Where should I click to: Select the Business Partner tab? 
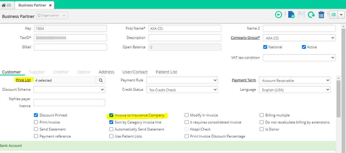(x=34, y=5)
